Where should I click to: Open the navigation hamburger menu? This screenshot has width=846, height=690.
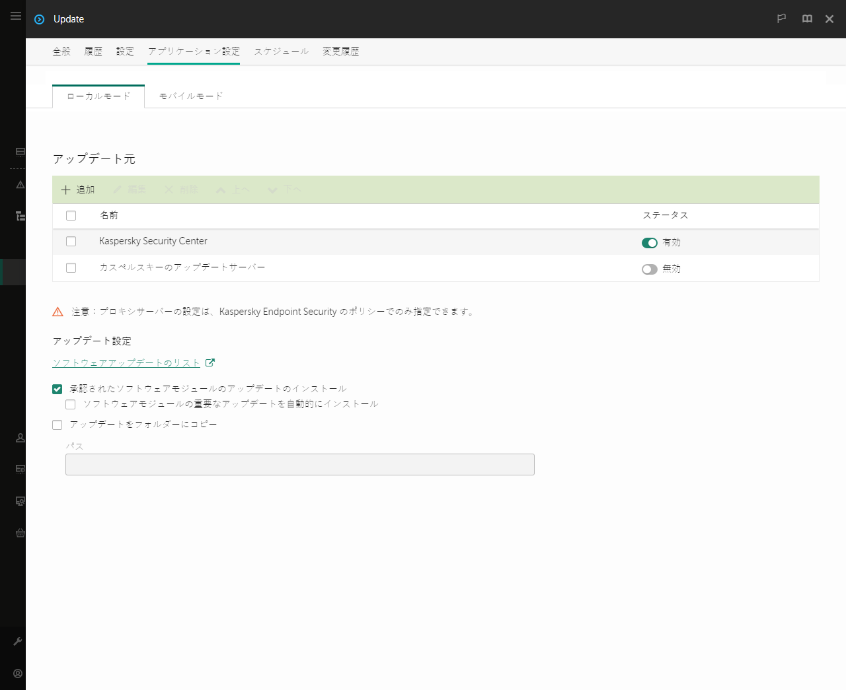click(x=16, y=16)
